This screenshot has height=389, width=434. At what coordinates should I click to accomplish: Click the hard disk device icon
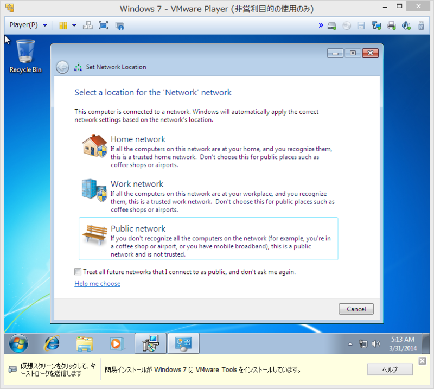(332, 26)
